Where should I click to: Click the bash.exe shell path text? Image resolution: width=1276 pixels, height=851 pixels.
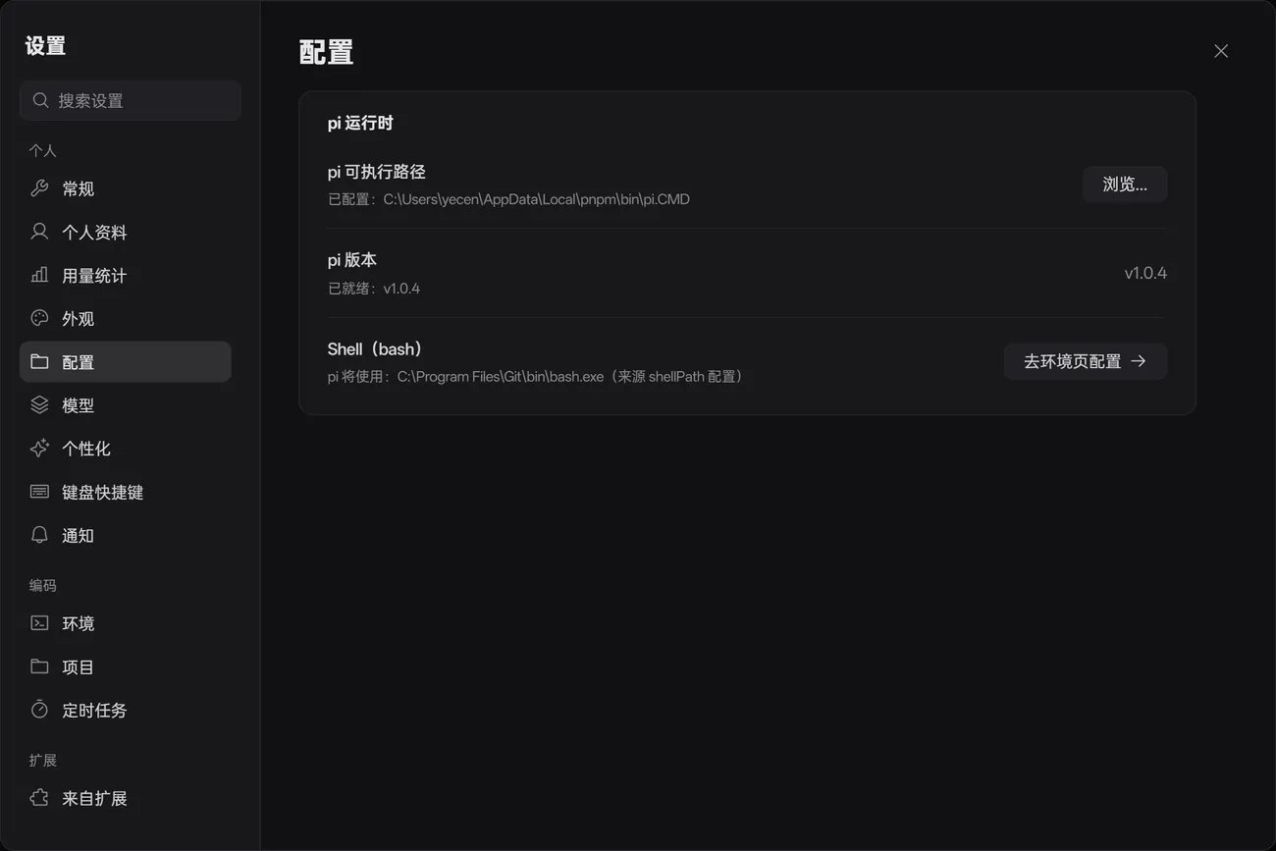pyautogui.click(x=537, y=377)
